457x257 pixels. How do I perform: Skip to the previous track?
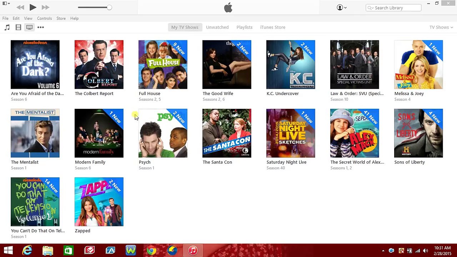(20, 7)
